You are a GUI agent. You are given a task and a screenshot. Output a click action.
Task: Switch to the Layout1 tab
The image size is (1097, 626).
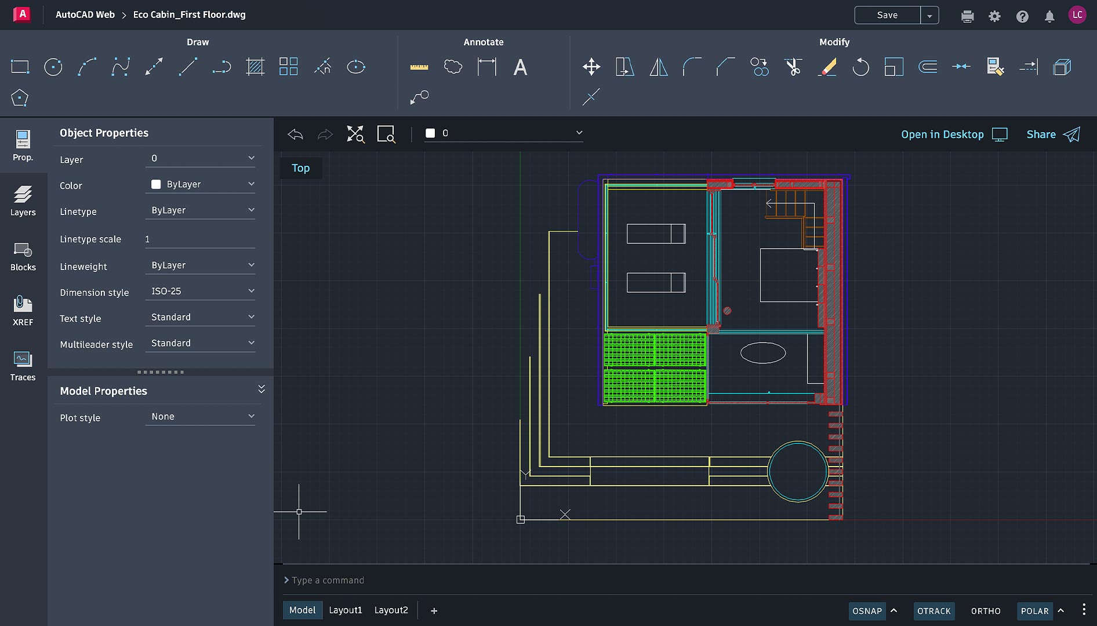click(x=345, y=610)
